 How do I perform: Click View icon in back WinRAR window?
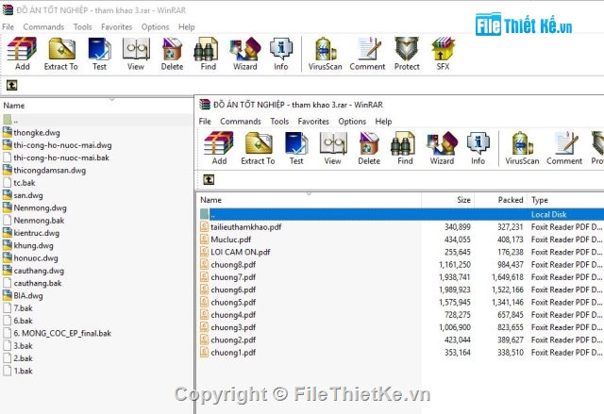(x=136, y=54)
